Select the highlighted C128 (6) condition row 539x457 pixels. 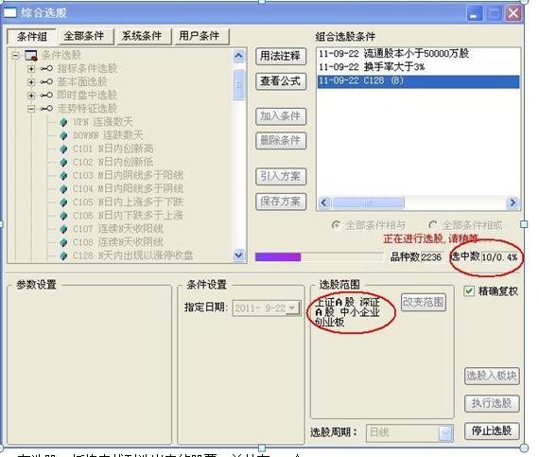click(418, 81)
